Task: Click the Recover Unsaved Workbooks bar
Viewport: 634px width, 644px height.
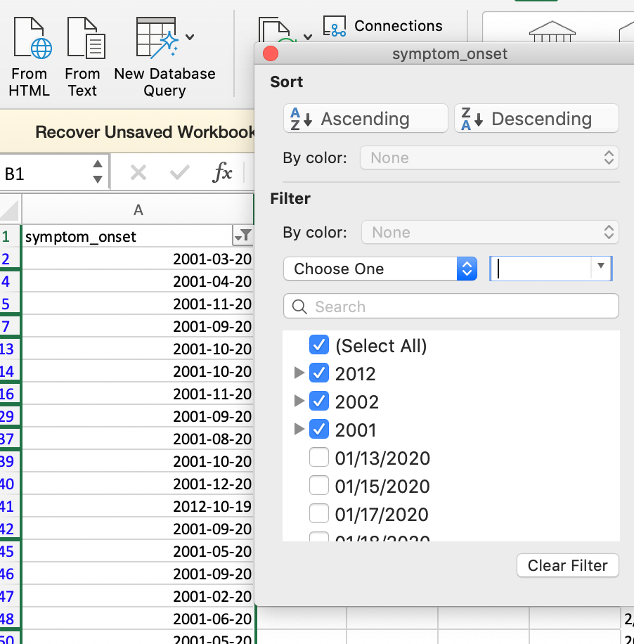Action: coord(128,131)
